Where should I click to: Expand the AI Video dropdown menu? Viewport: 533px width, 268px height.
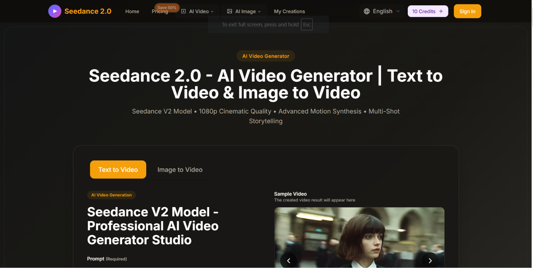click(198, 11)
